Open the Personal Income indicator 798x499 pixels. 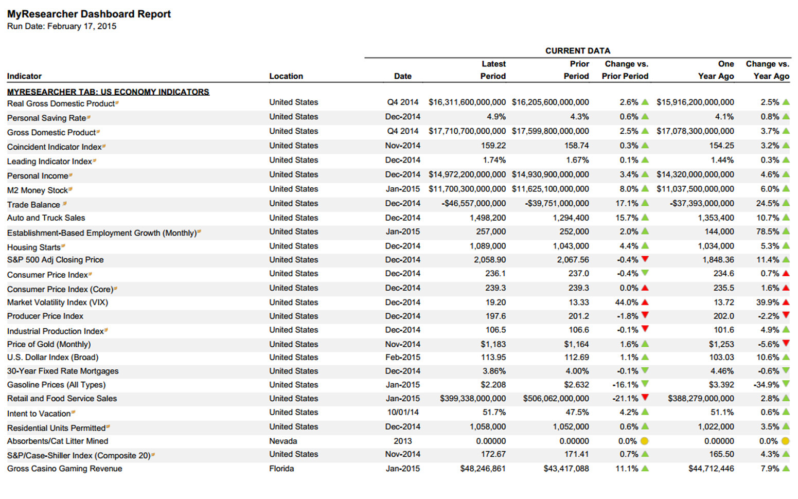(x=38, y=175)
